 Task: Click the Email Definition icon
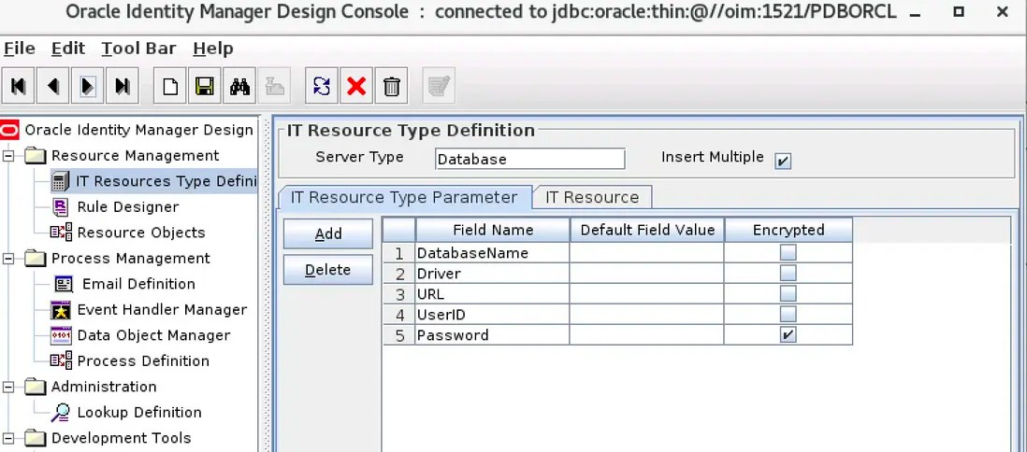pos(64,284)
